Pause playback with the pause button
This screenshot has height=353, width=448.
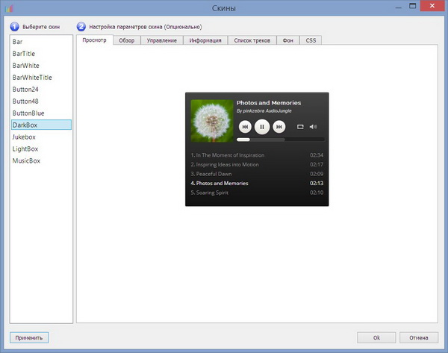(261, 127)
